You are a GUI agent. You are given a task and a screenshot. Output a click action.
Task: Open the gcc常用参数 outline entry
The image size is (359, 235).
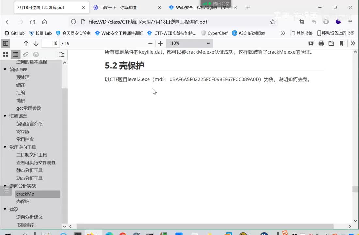tap(29, 108)
